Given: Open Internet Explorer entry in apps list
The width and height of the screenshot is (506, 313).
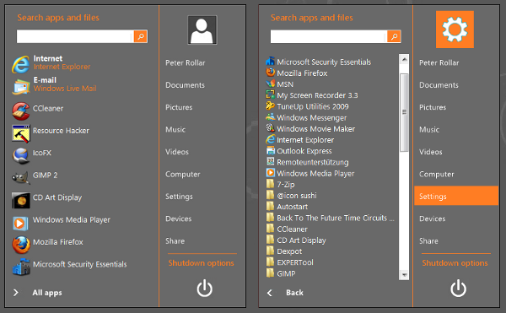Looking at the screenshot, I should (x=300, y=140).
